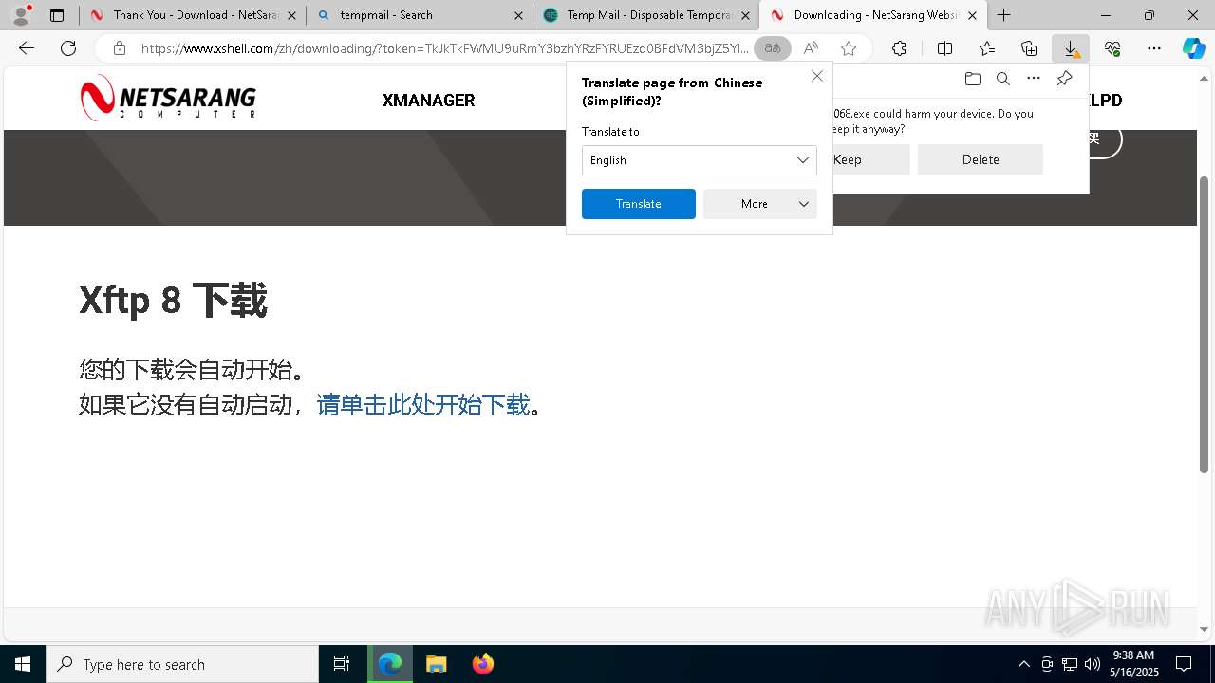Open Task View on taskbar
The width and height of the screenshot is (1215, 683).
pos(342,664)
